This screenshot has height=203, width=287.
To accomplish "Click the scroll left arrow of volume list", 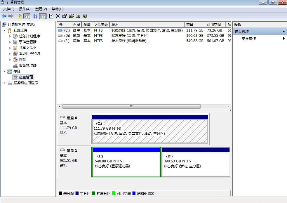I will coord(60,106).
